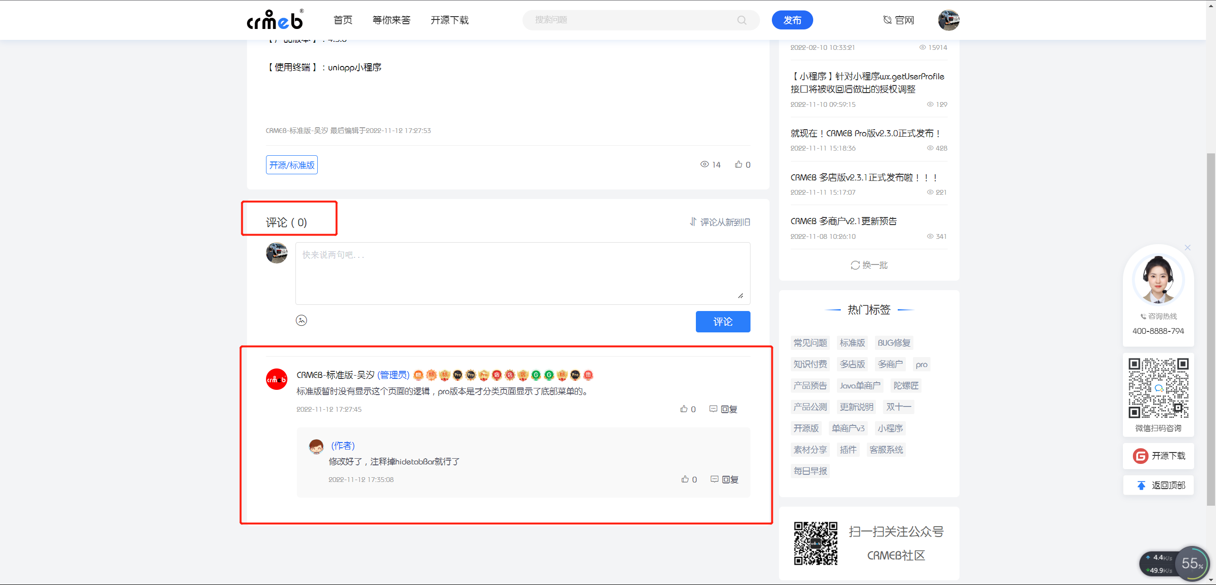The image size is (1216, 585).
Task: Click the floating 开源下载 button
Action: (1159, 456)
